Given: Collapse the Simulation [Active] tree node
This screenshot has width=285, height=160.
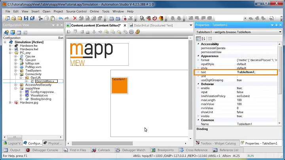Looking at the screenshot, I should (5, 42).
